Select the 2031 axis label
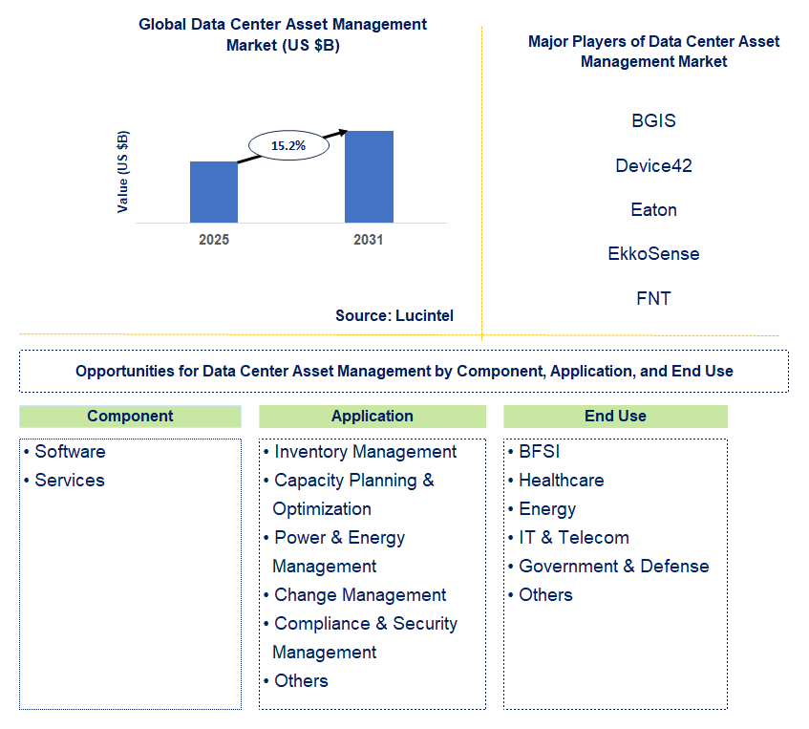The height and width of the screenshot is (729, 809). [x=369, y=240]
